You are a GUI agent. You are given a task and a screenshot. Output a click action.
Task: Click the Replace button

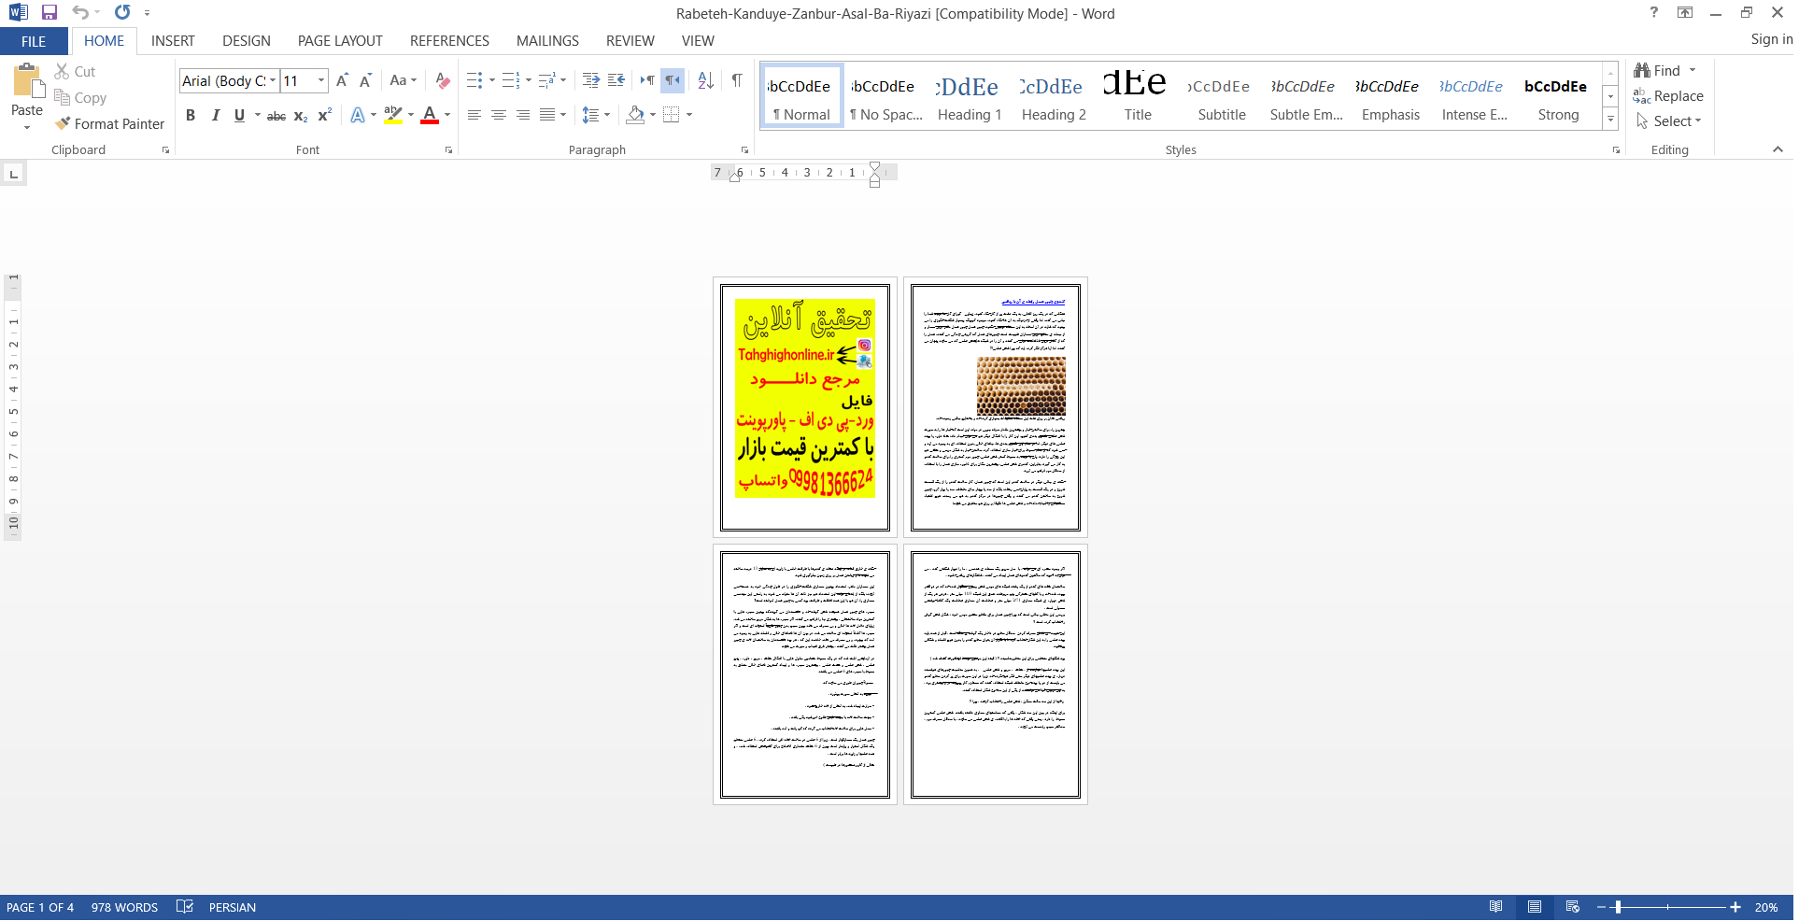tap(1668, 96)
